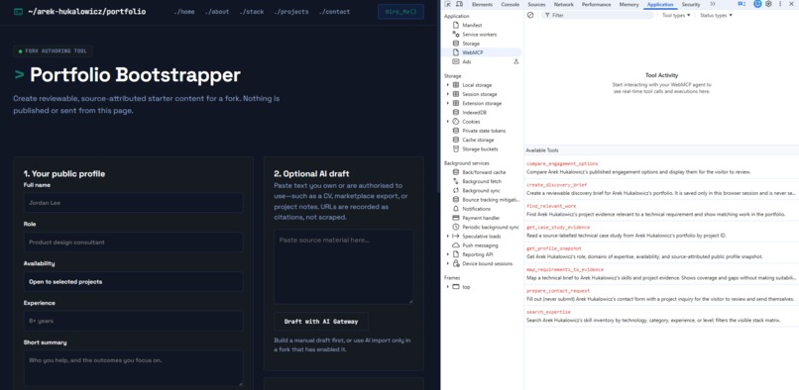Expand the Session storage tree node
This screenshot has height=390, width=799.
click(448, 94)
